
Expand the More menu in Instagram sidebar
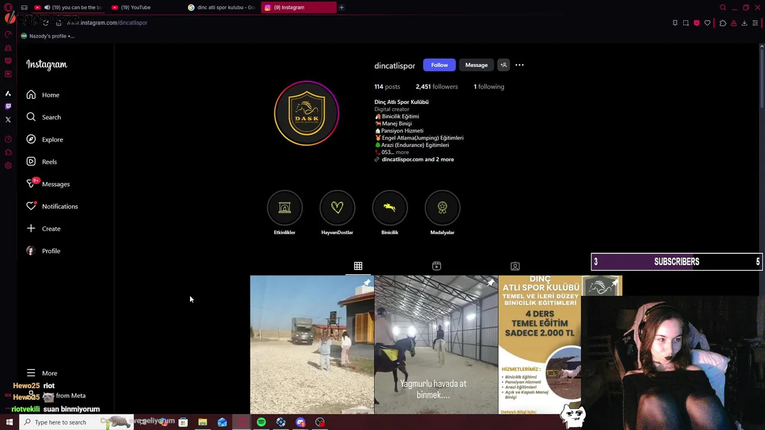pos(43,373)
